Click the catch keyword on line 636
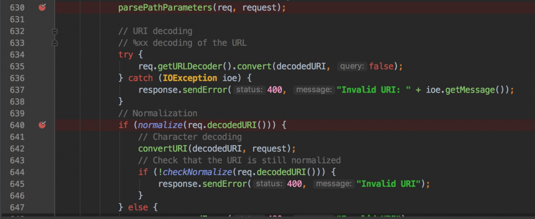The height and width of the screenshot is (219, 535). pos(141,78)
